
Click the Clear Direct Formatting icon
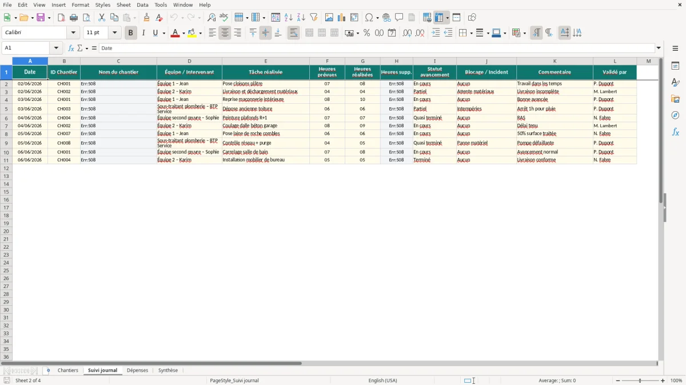point(159,18)
